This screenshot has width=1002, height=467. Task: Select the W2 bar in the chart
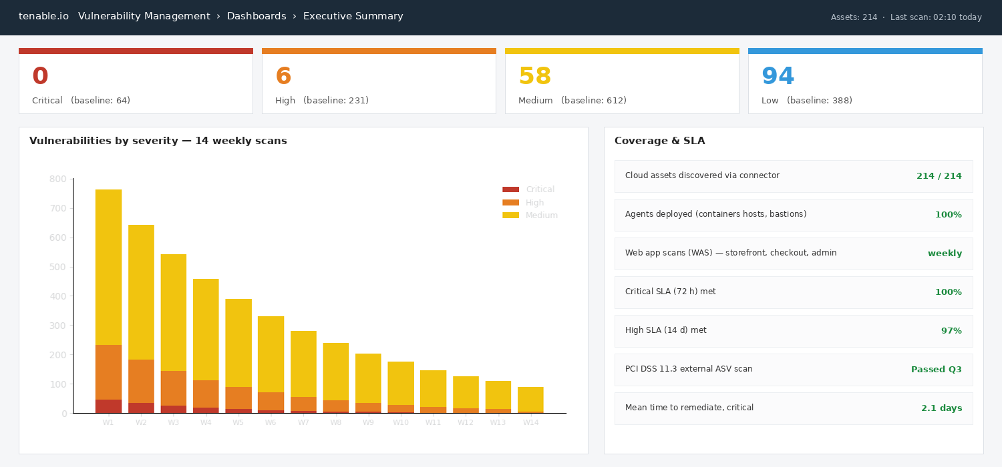pos(141,319)
